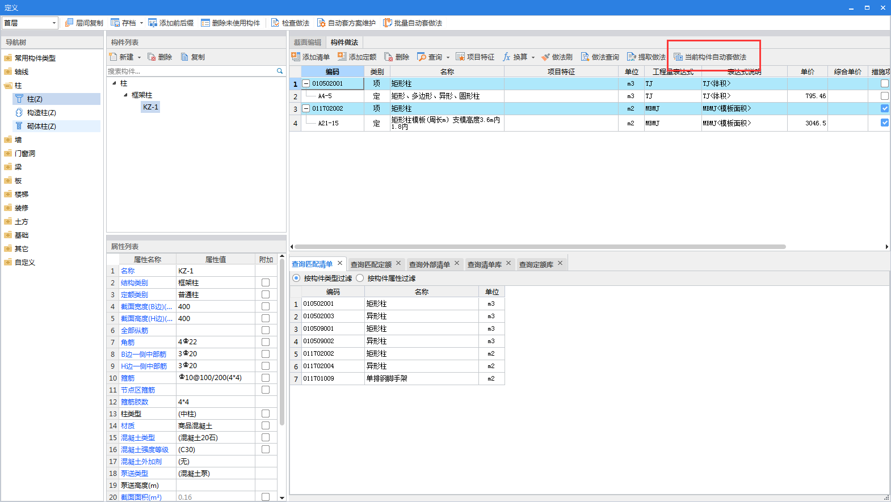Open 查询匹配定额 tab
Screen dimensions: 891x502
pyautogui.click(x=371, y=264)
